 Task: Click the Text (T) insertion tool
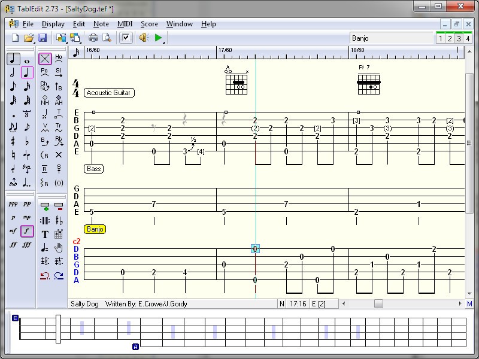(45, 234)
